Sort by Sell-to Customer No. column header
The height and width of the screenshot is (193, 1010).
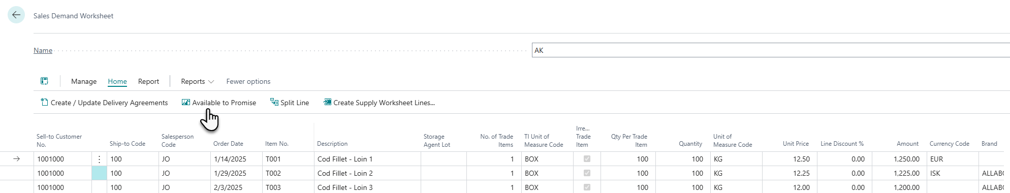tap(59, 140)
